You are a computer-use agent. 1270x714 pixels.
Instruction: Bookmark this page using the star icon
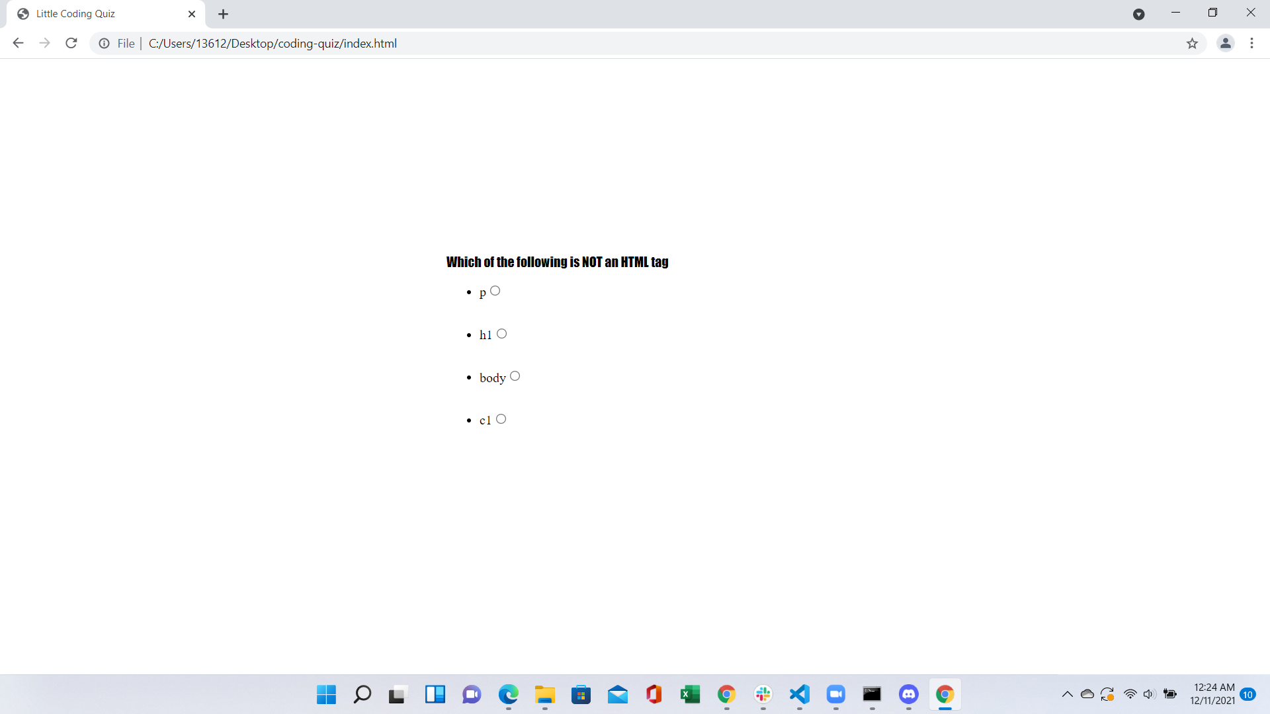[1193, 43]
